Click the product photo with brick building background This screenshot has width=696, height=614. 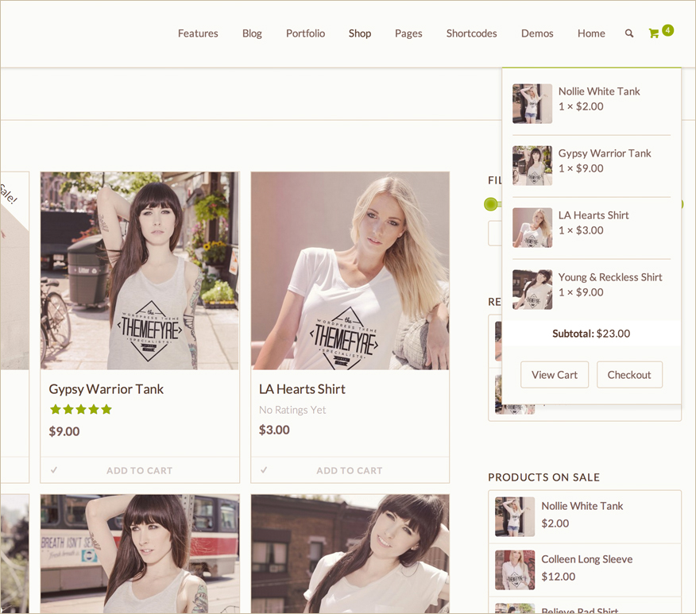pyautogui.click(x=350, y=554)
